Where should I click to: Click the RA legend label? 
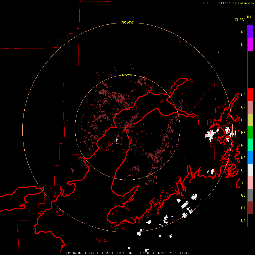point(243,145)
